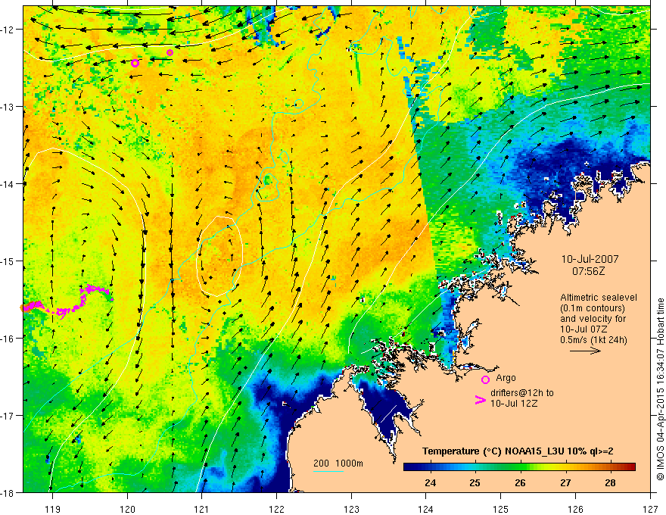Click the Argo legend circle symbol
This screenshot has height=515, width=666.
click(485, 379)
